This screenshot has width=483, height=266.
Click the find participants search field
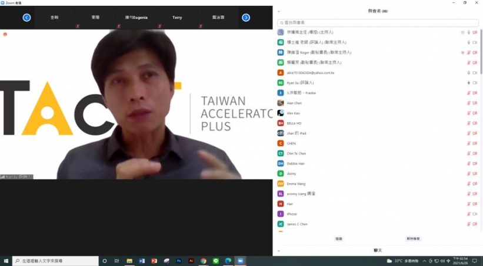377,22
